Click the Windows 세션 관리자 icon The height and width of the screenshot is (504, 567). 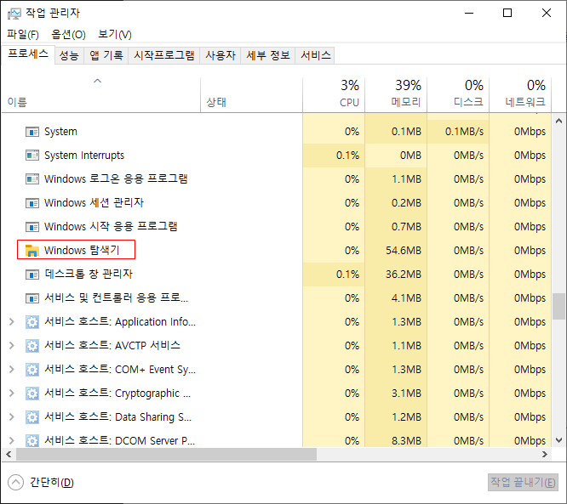[x=32, y=203]
